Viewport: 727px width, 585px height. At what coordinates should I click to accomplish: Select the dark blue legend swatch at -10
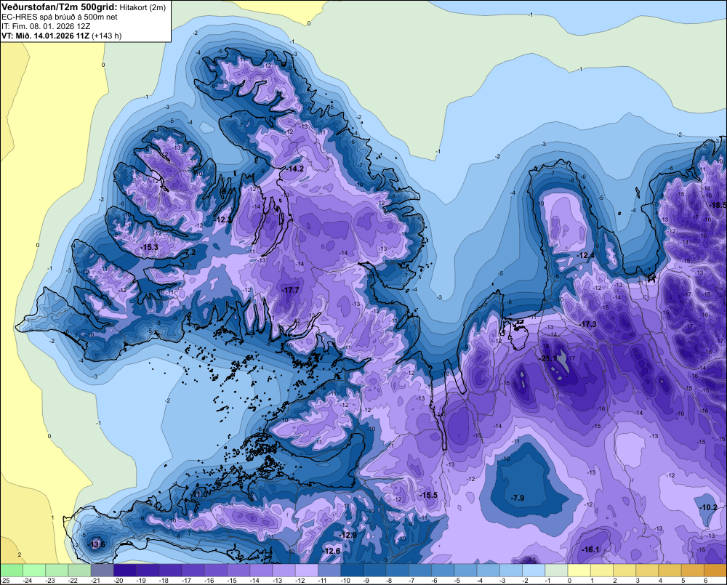coord(353,570)
